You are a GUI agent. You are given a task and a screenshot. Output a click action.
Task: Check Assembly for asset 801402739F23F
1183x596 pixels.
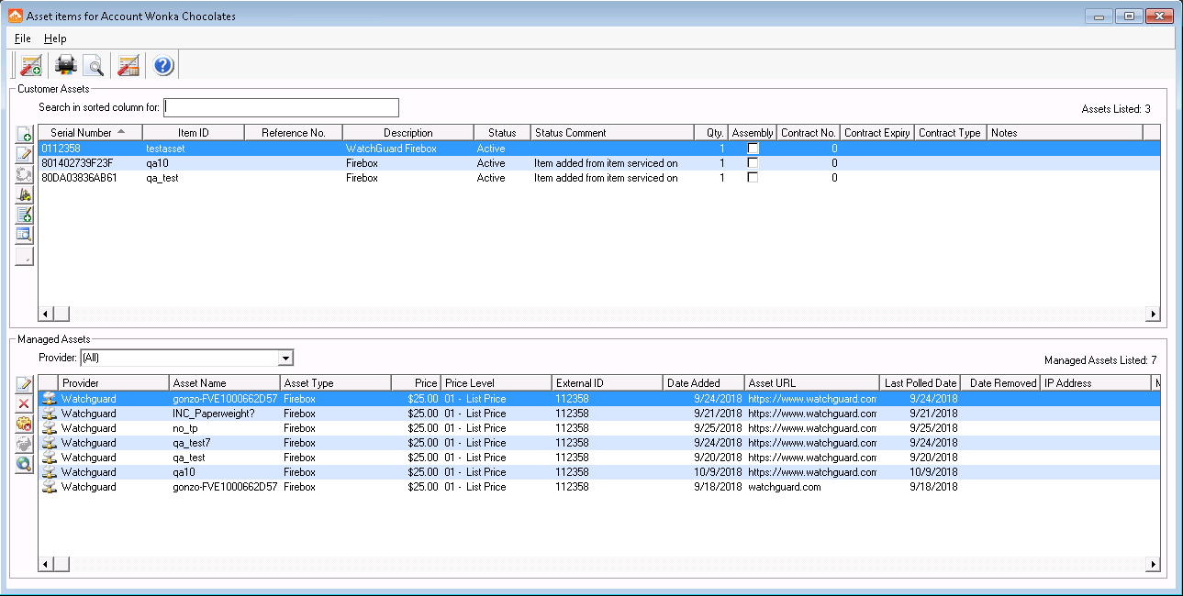[752, 162]
